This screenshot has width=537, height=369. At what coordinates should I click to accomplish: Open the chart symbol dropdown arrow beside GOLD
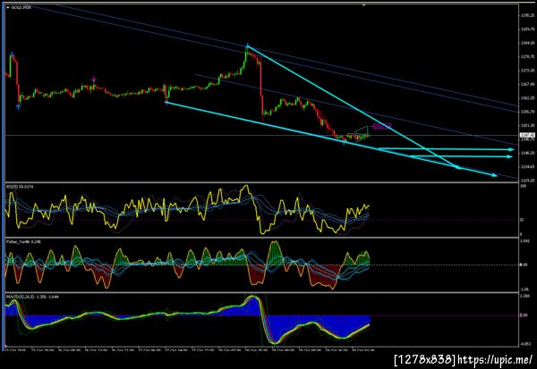tap(8, 7)
